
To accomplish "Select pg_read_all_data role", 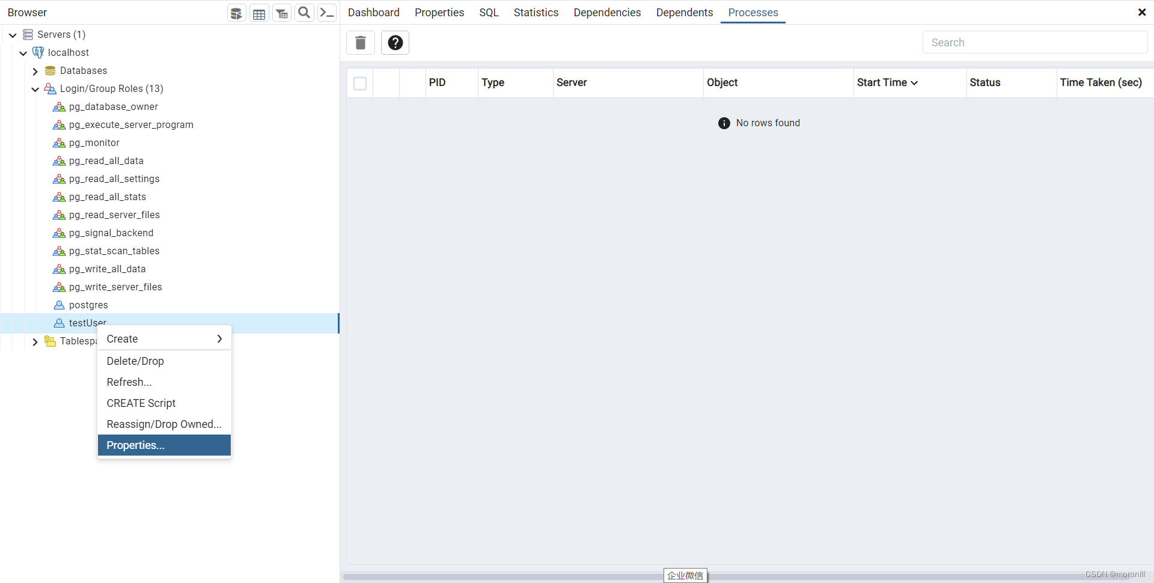I will pyautogui.click(x=106, y=160).
